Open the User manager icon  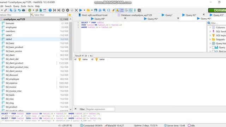coord(37,10)
